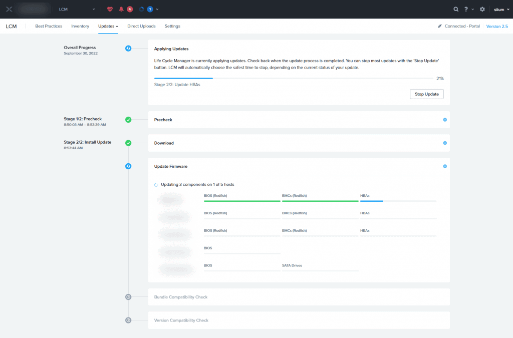Image resolution: width=513 pixels, height=338 pixels.
Task: Click the Overall Progress status icon
Action: click(x=128, y=49)
